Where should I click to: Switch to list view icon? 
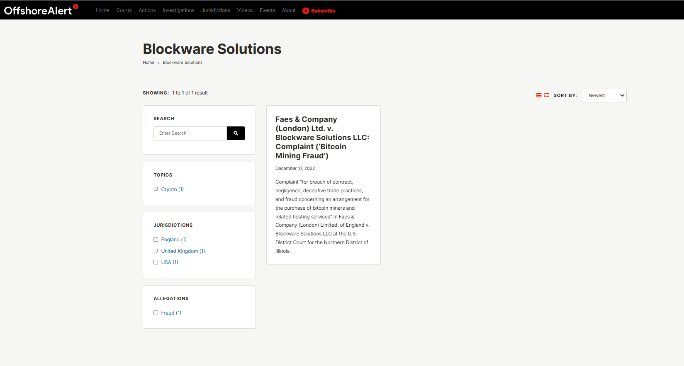point(546,95)
